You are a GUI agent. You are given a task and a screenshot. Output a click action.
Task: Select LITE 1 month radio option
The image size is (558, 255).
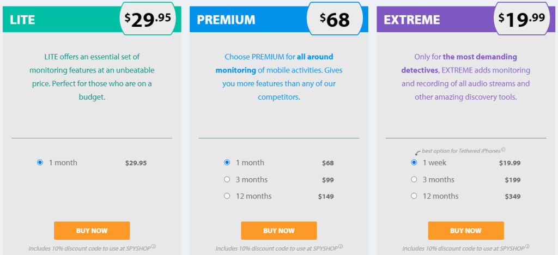coord(40,162)
